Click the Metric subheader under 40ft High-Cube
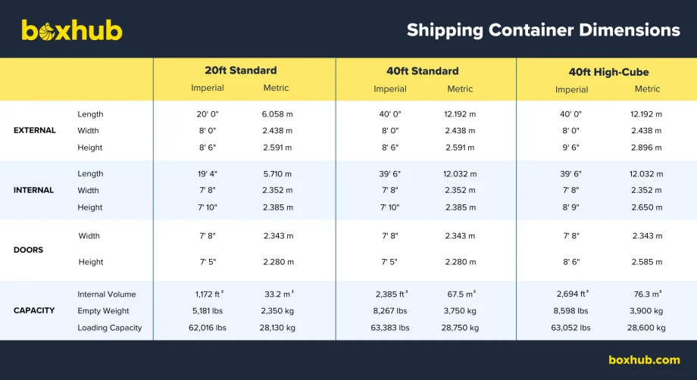This screenshot has width=697, height=380. 647,89
